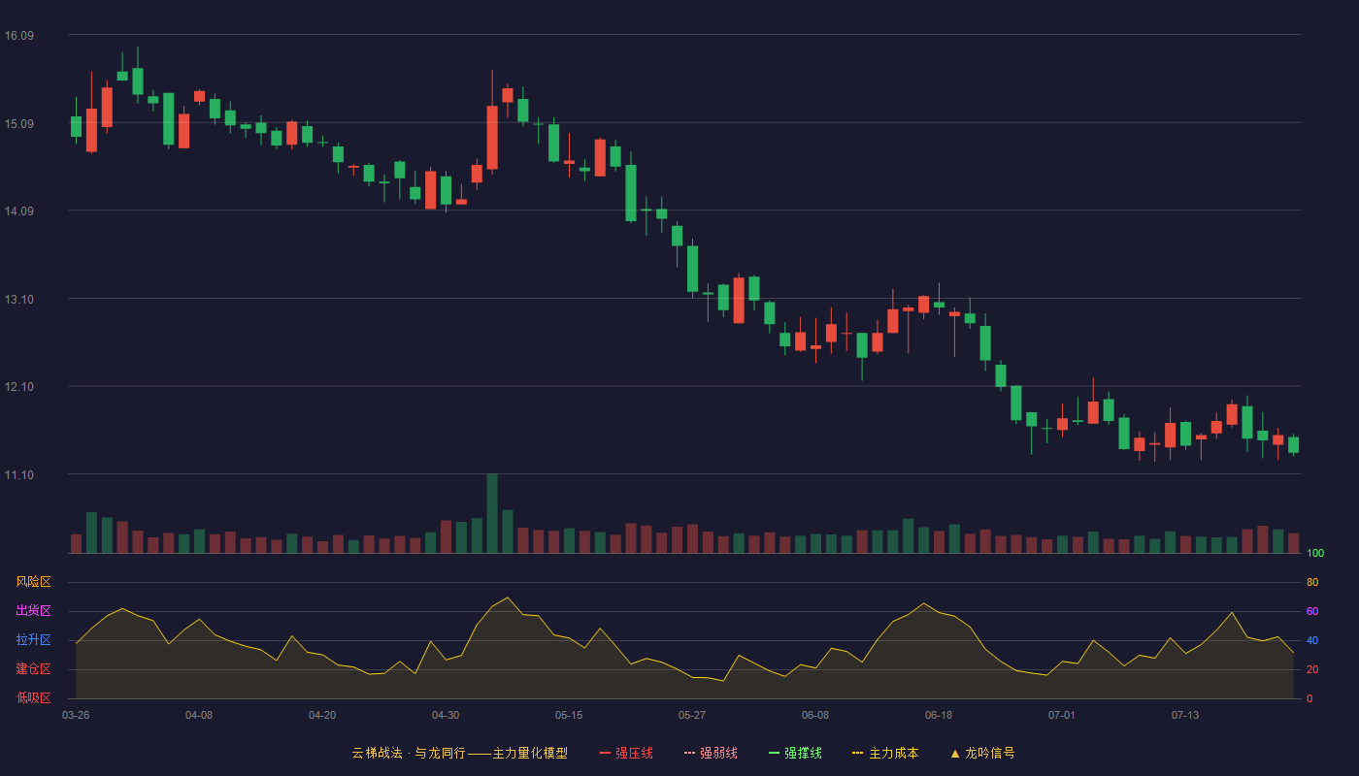The width and height of the screenshot is (1359, 776).
Task: Click the 低吸区 zone label
Action: coord(33,698)
